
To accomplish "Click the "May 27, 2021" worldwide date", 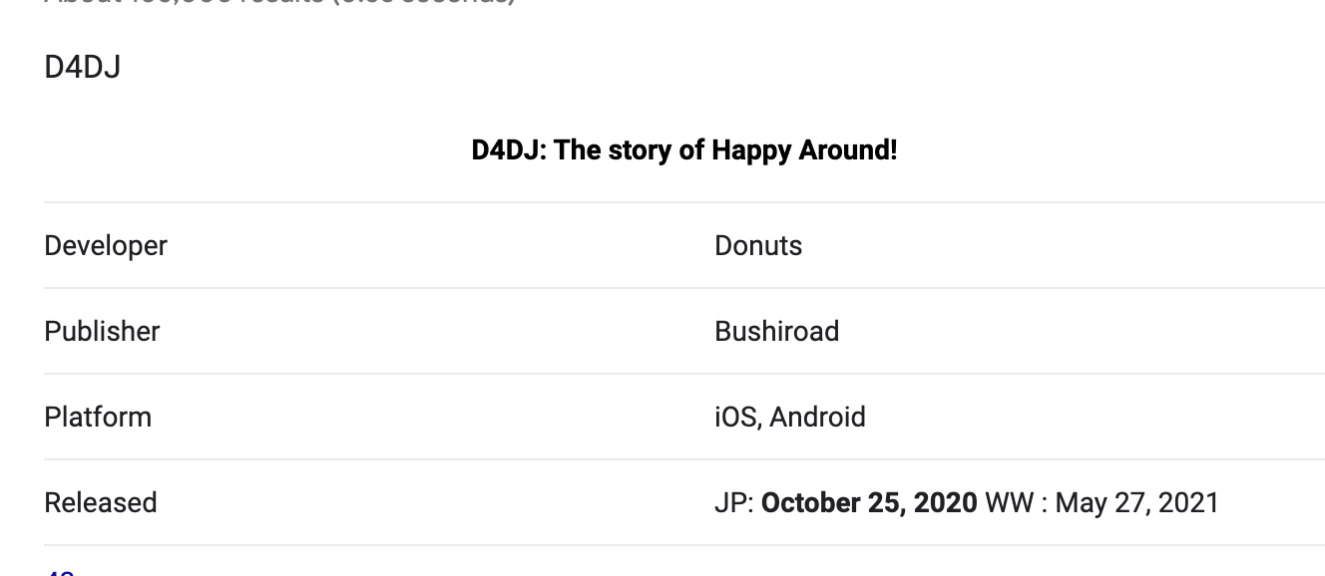I will (1136, 502).
